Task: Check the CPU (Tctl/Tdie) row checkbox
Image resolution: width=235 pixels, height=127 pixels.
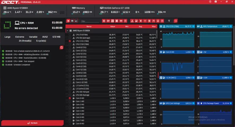Action: coord(70,35)
